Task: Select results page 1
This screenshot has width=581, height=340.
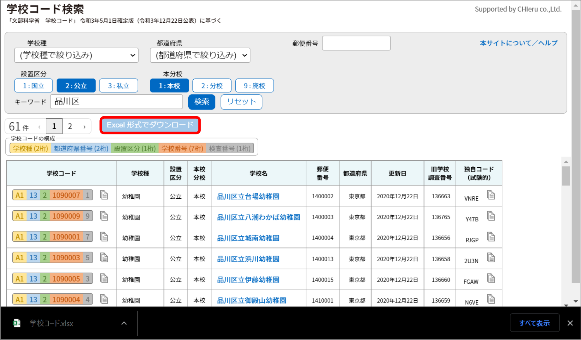Action: coord(54,126)
